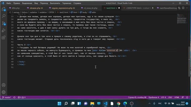Open OBS Studio from taskbar
The width and height of the screenshot is (191, 107).
(132, 103)
